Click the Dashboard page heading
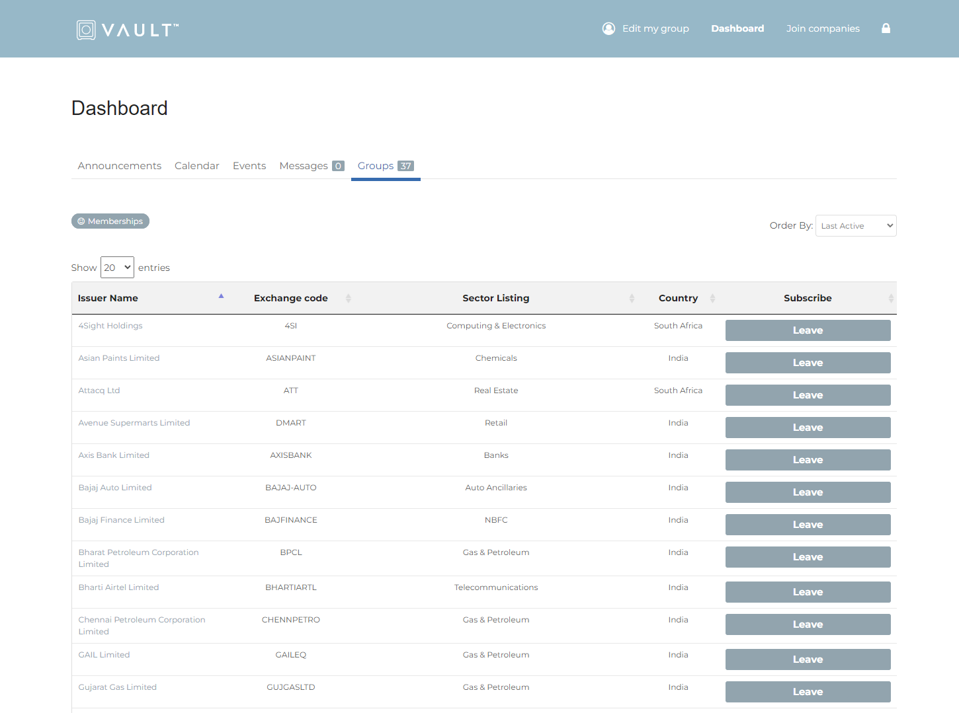This screenshot has height=713, width=959. point(120,108)
